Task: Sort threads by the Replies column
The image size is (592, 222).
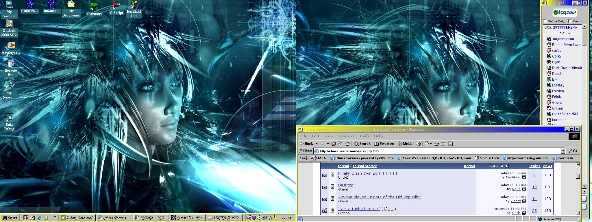Action: [534, 166]
